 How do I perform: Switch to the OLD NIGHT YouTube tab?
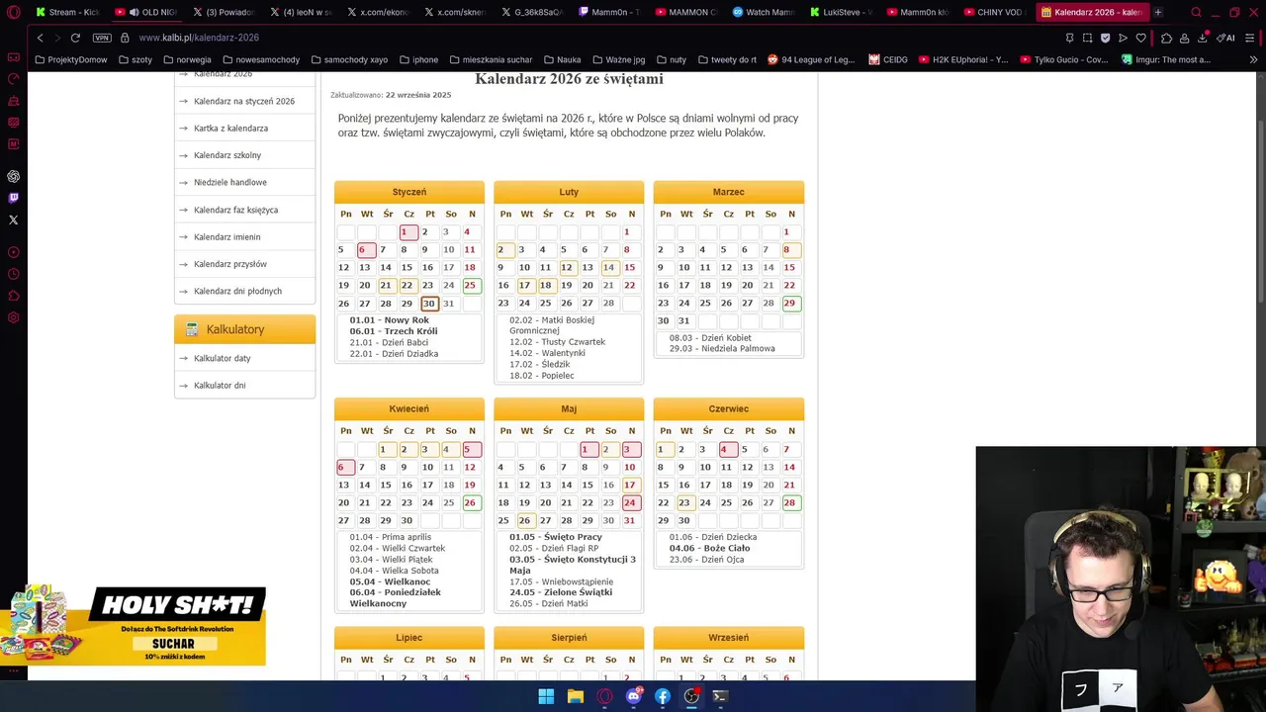pos(144,12)
